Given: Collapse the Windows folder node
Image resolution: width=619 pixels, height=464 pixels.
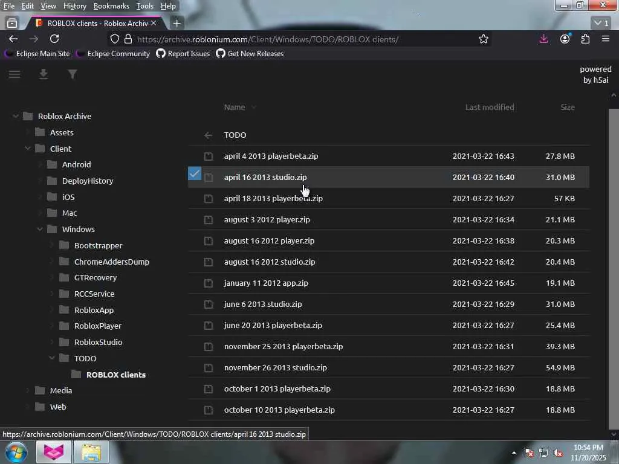Looking at the screenshot, I should point(40,229).
